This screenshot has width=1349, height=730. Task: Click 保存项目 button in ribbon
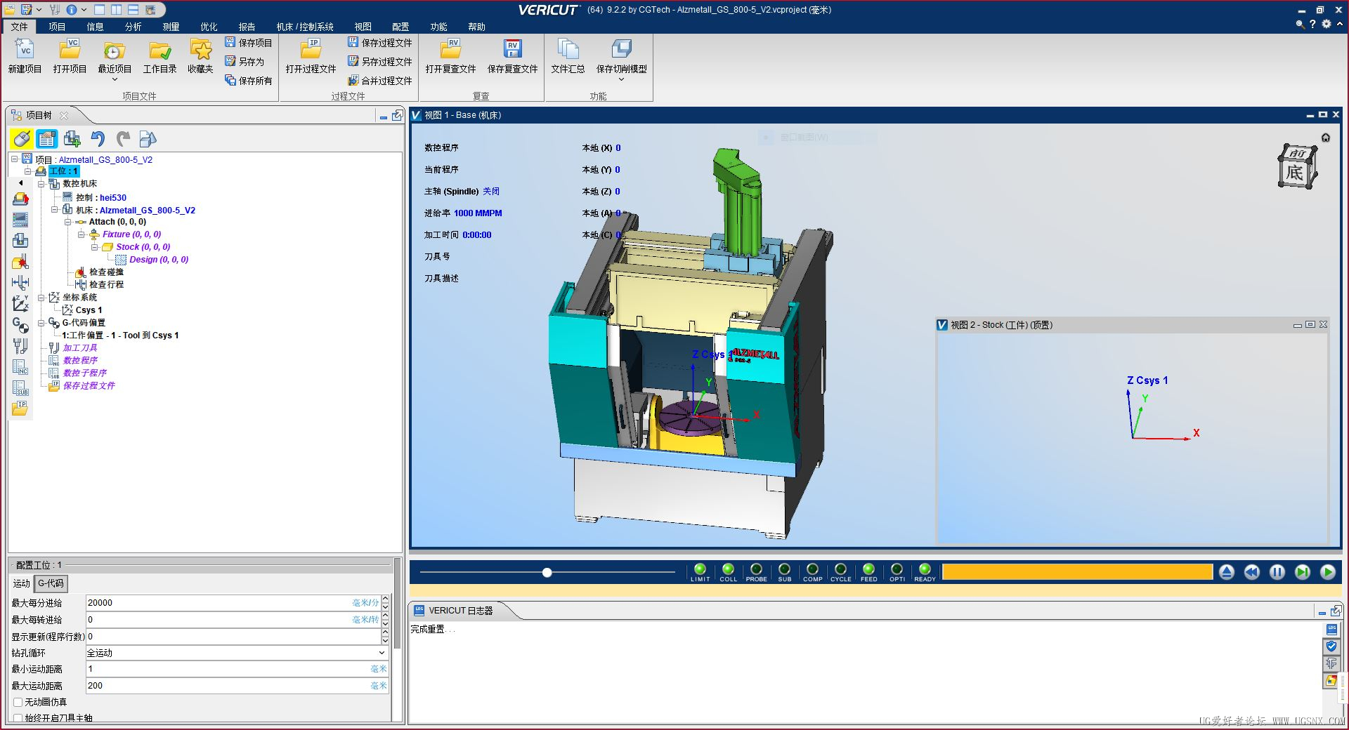249,43
